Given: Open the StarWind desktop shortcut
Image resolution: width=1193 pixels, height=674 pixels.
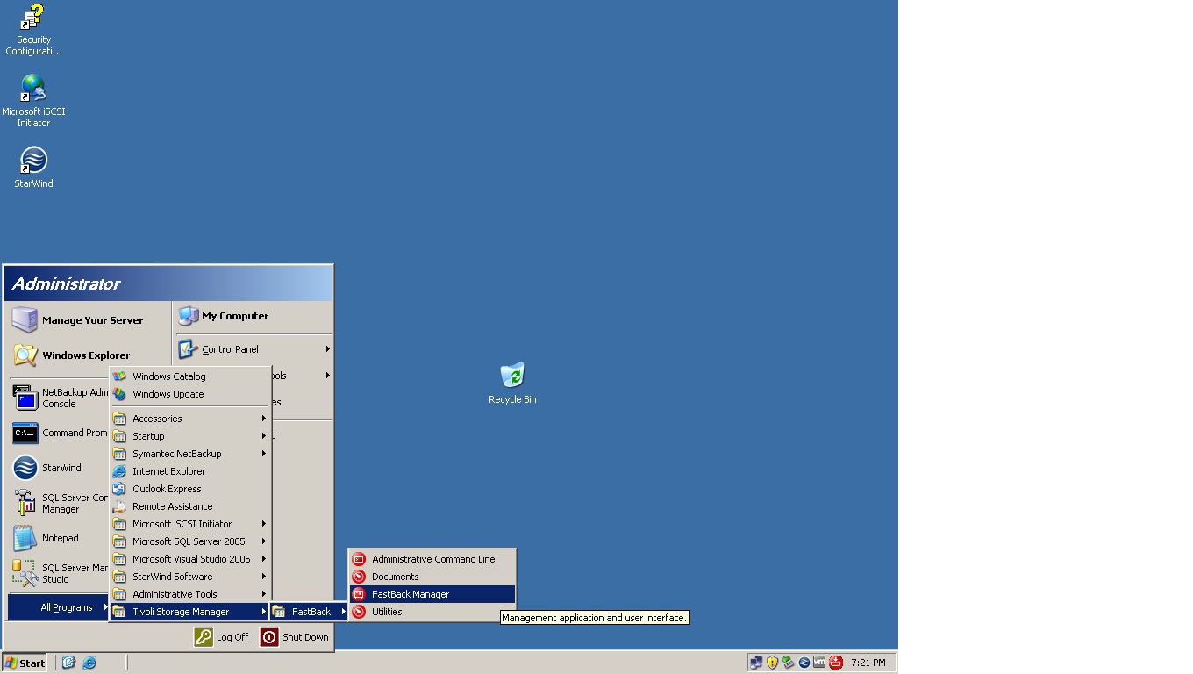Looking at the screenshot, I should point(33,167).
